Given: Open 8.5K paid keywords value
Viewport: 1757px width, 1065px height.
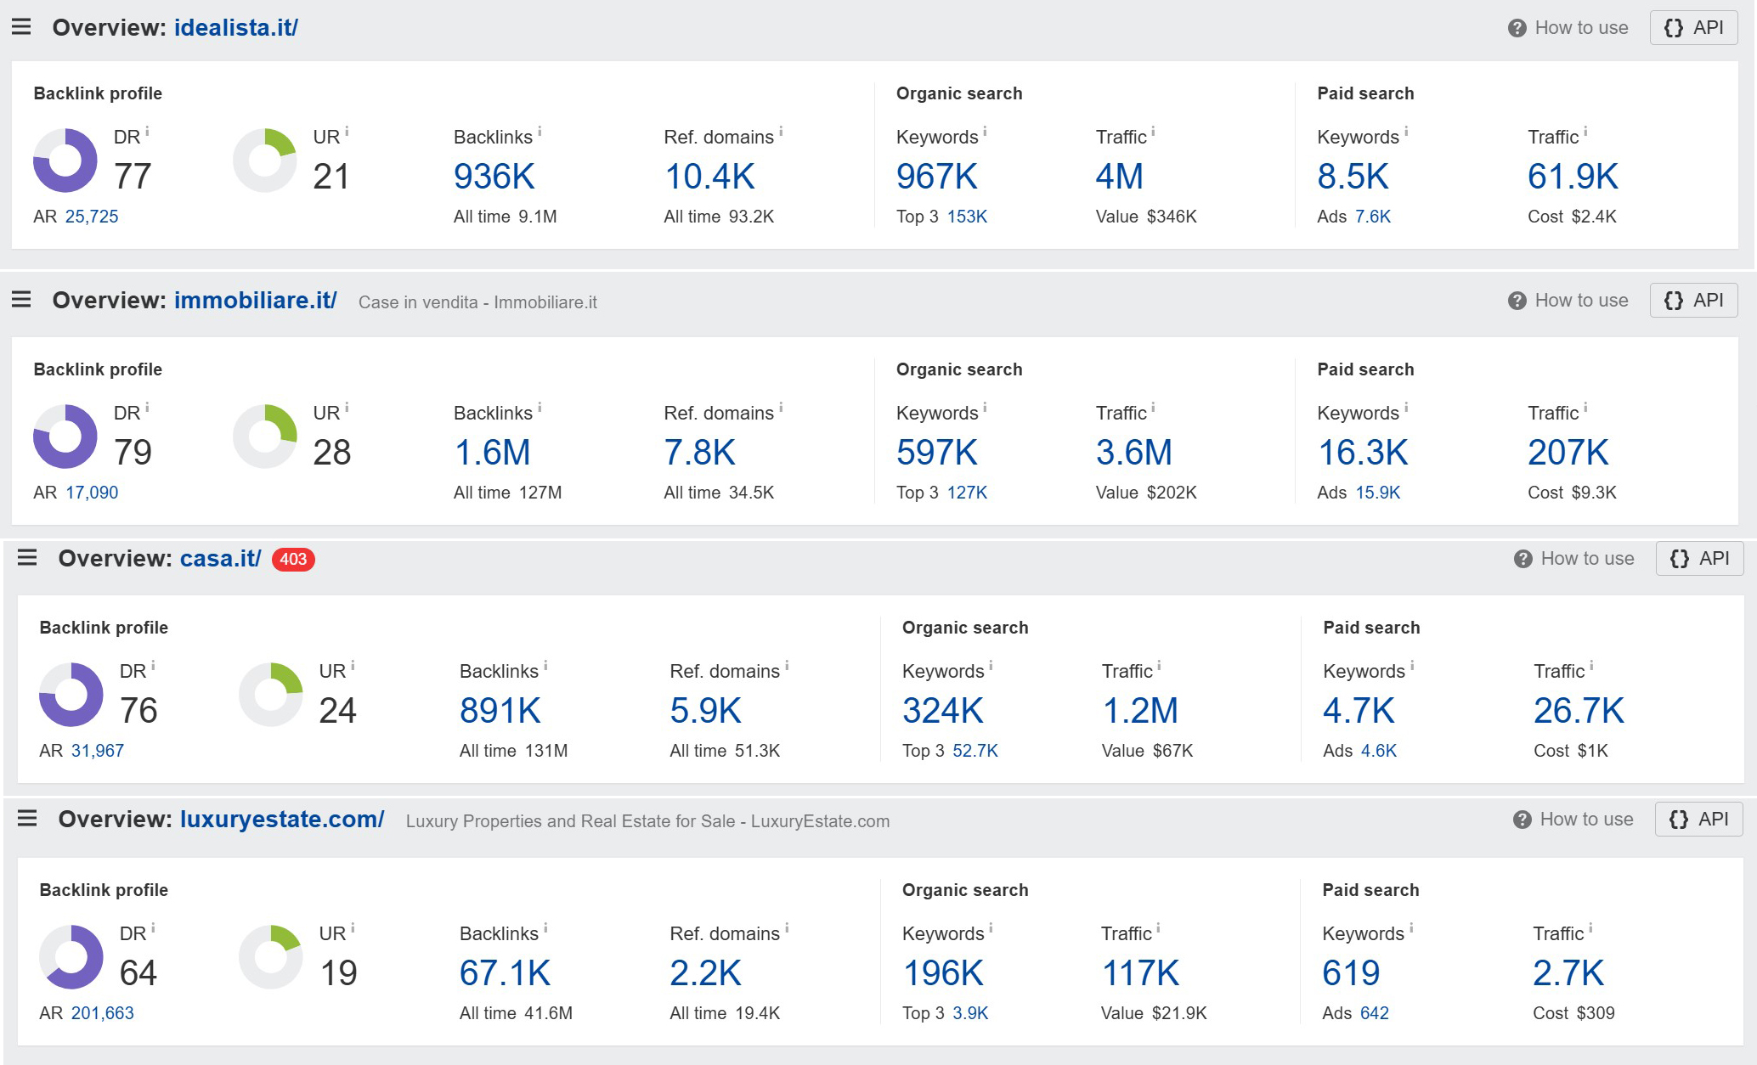Looking at the screenshot, I should pyautogui.click(x=1353, y=177).
